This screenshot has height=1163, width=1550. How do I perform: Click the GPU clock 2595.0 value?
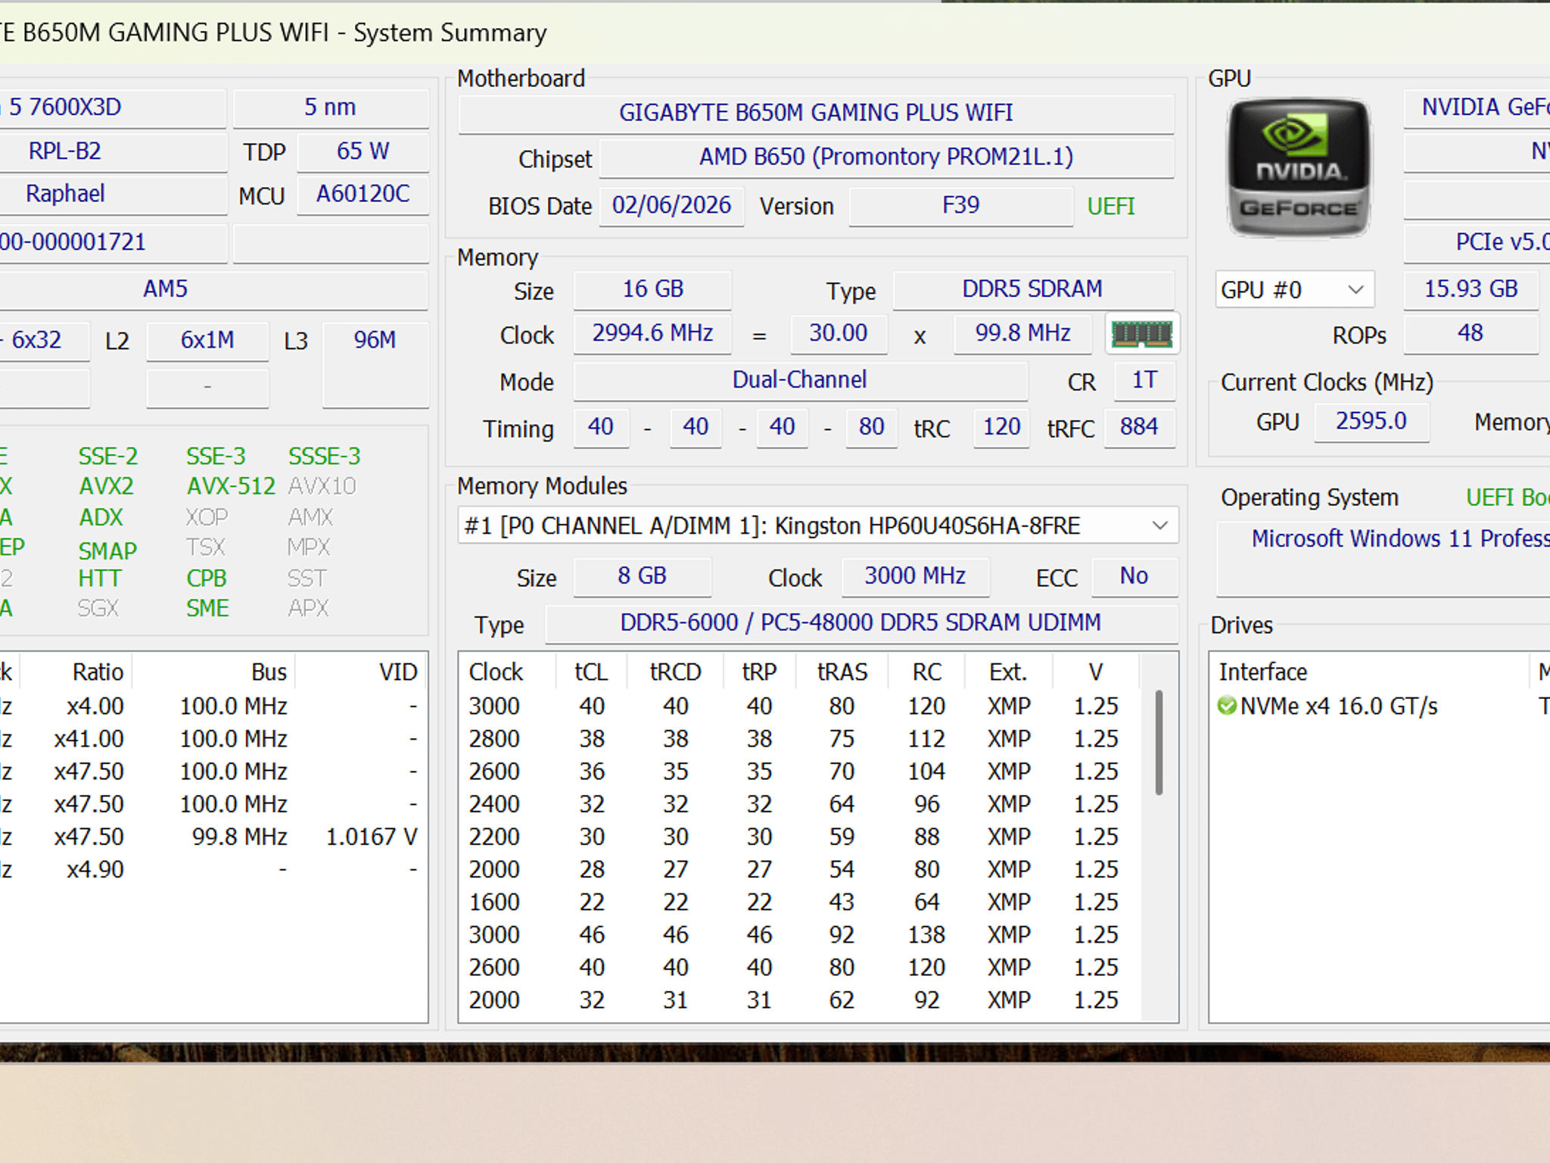[1371, 421]
